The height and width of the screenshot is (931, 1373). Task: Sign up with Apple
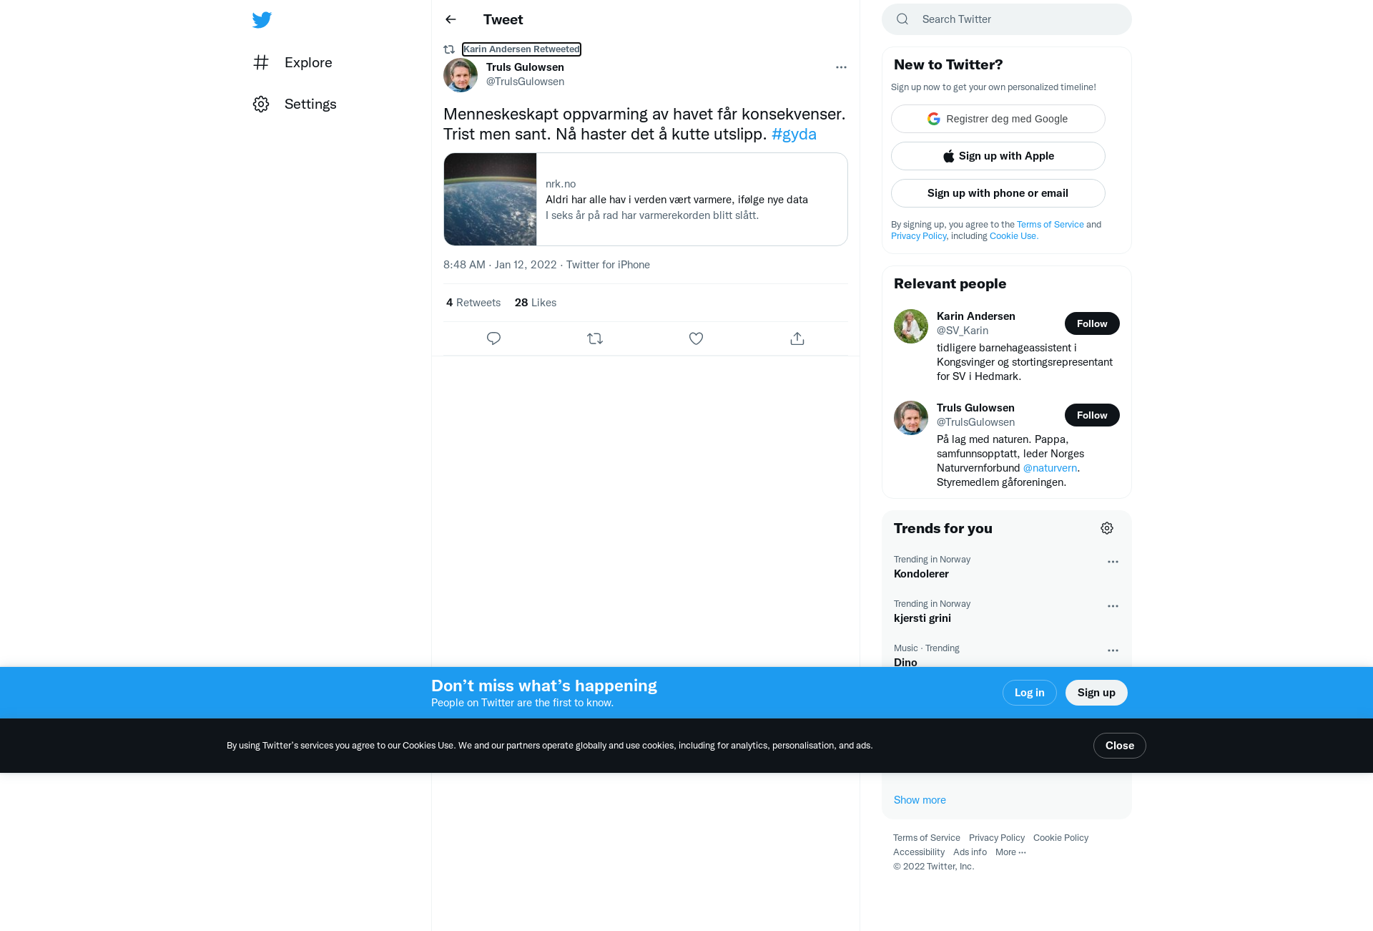[x=998, y=156]
